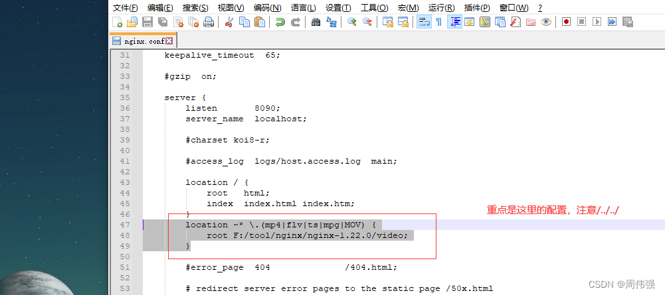Click the '#gzip on;' text
Image resolution: width=665 pixels, height=295 pixels.
click(x=191, y=76)
